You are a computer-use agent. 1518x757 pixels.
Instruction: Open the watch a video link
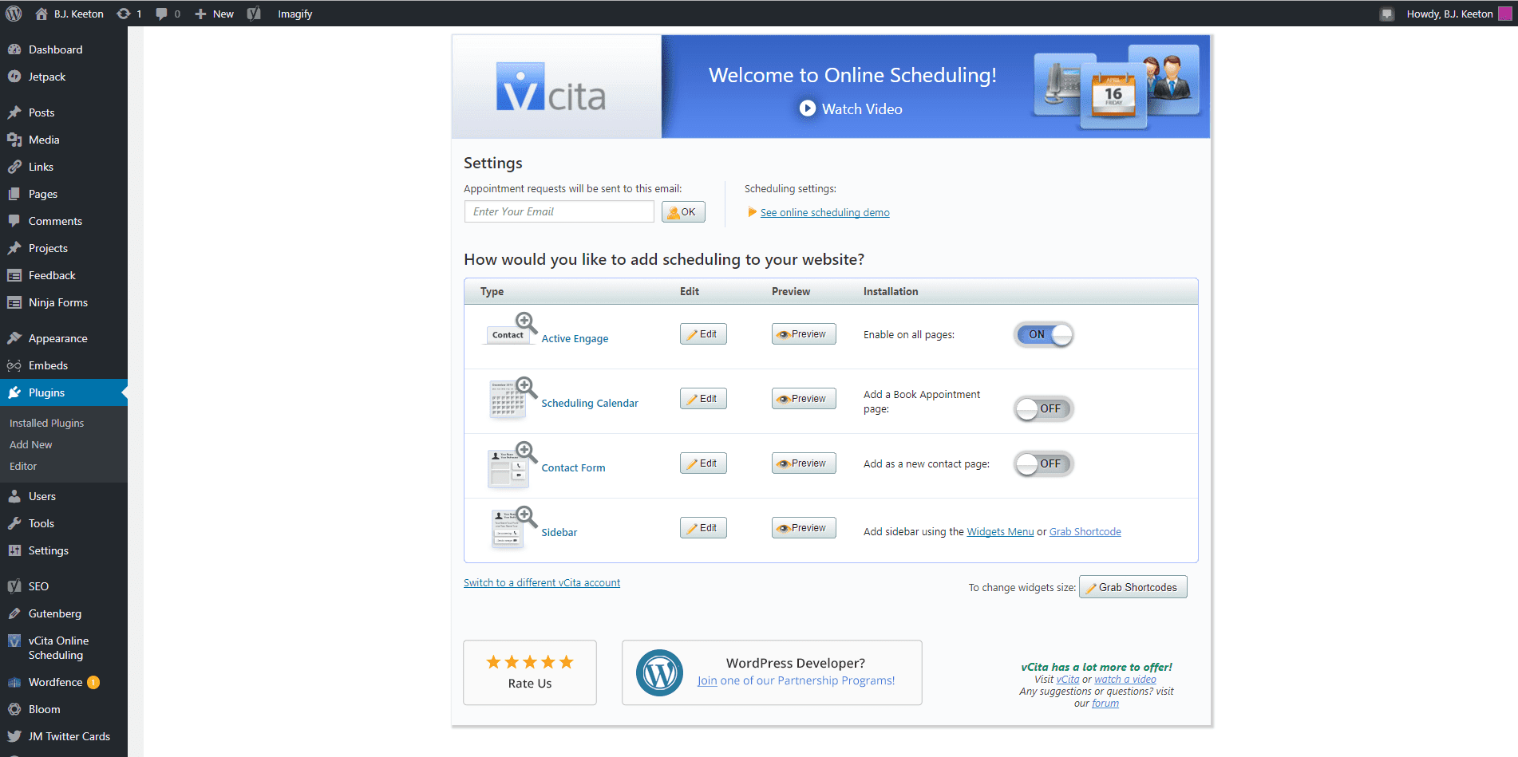tap(1125, 680)
